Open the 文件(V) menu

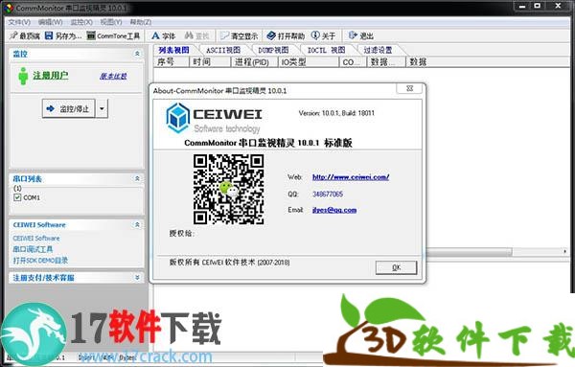19,22
